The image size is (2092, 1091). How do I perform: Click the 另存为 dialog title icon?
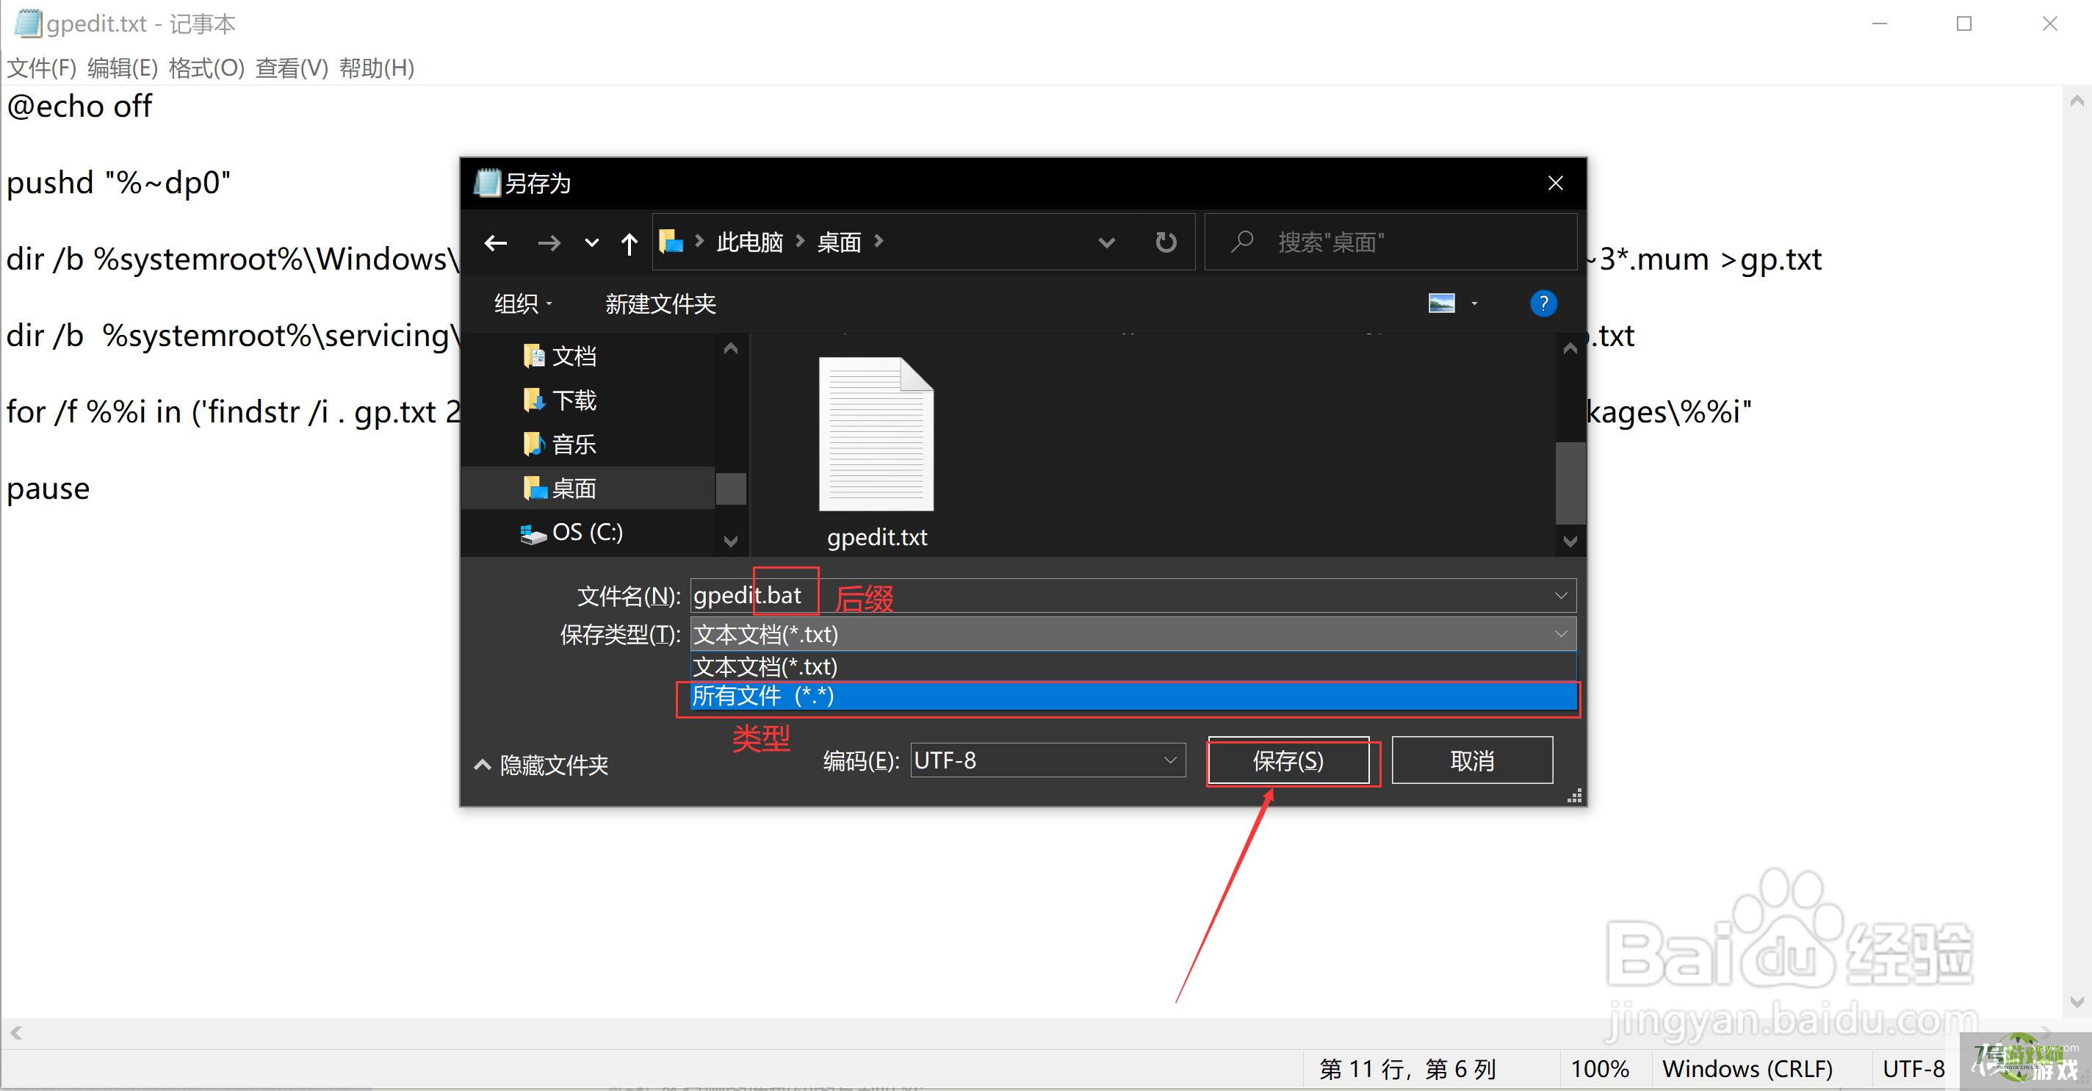[487, 183]
